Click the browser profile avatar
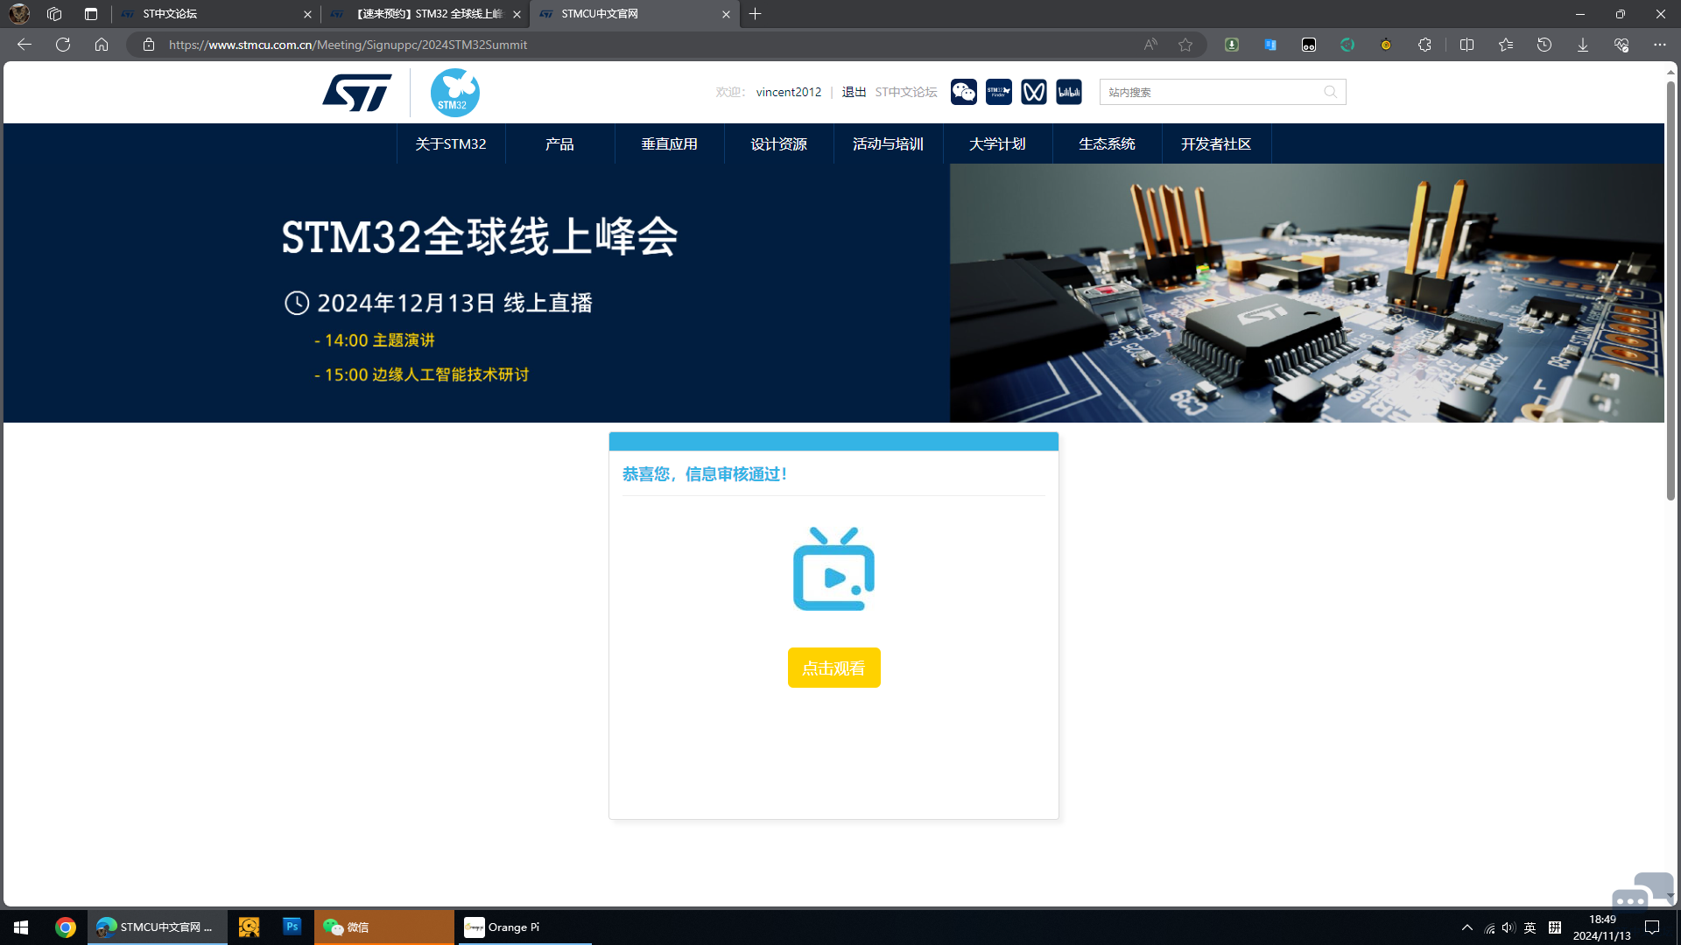1681x945 pixels. tap(19, 14)
